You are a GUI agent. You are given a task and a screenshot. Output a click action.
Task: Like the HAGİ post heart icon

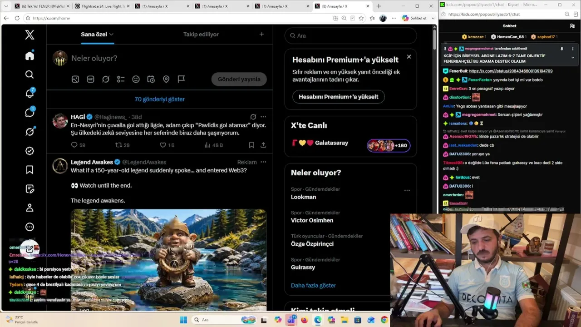[162, 145]
